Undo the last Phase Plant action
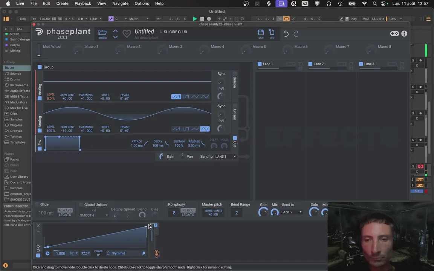 click(x=286, y=33)
